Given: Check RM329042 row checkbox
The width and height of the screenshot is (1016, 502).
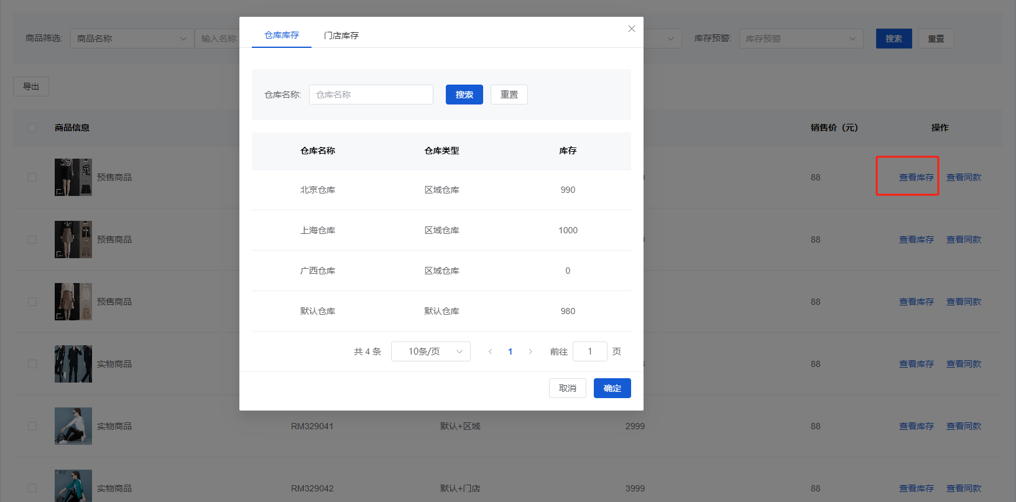Looking at the screenshot, I should point(32,488).
